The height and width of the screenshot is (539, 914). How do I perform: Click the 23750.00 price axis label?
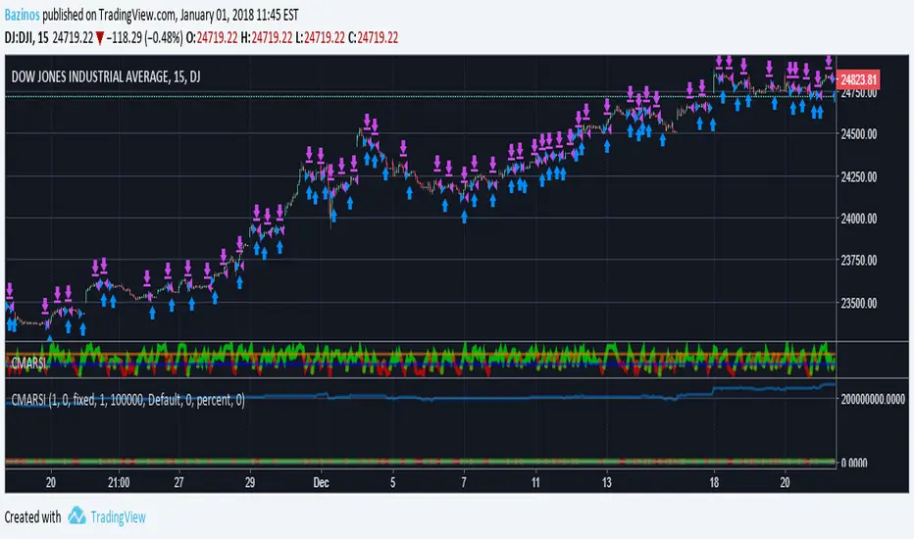tap(859, 261)
